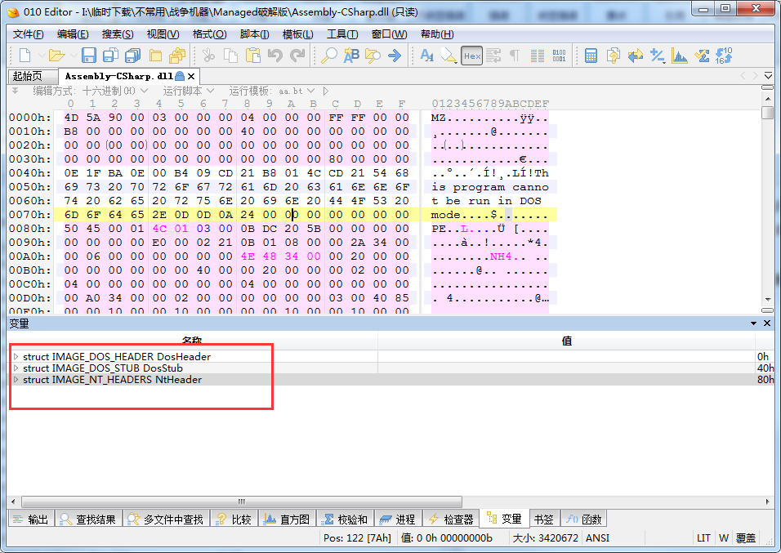Open a file using the folder icon
This screenshot has height=553, width=781.
click(x=56, y=56)
